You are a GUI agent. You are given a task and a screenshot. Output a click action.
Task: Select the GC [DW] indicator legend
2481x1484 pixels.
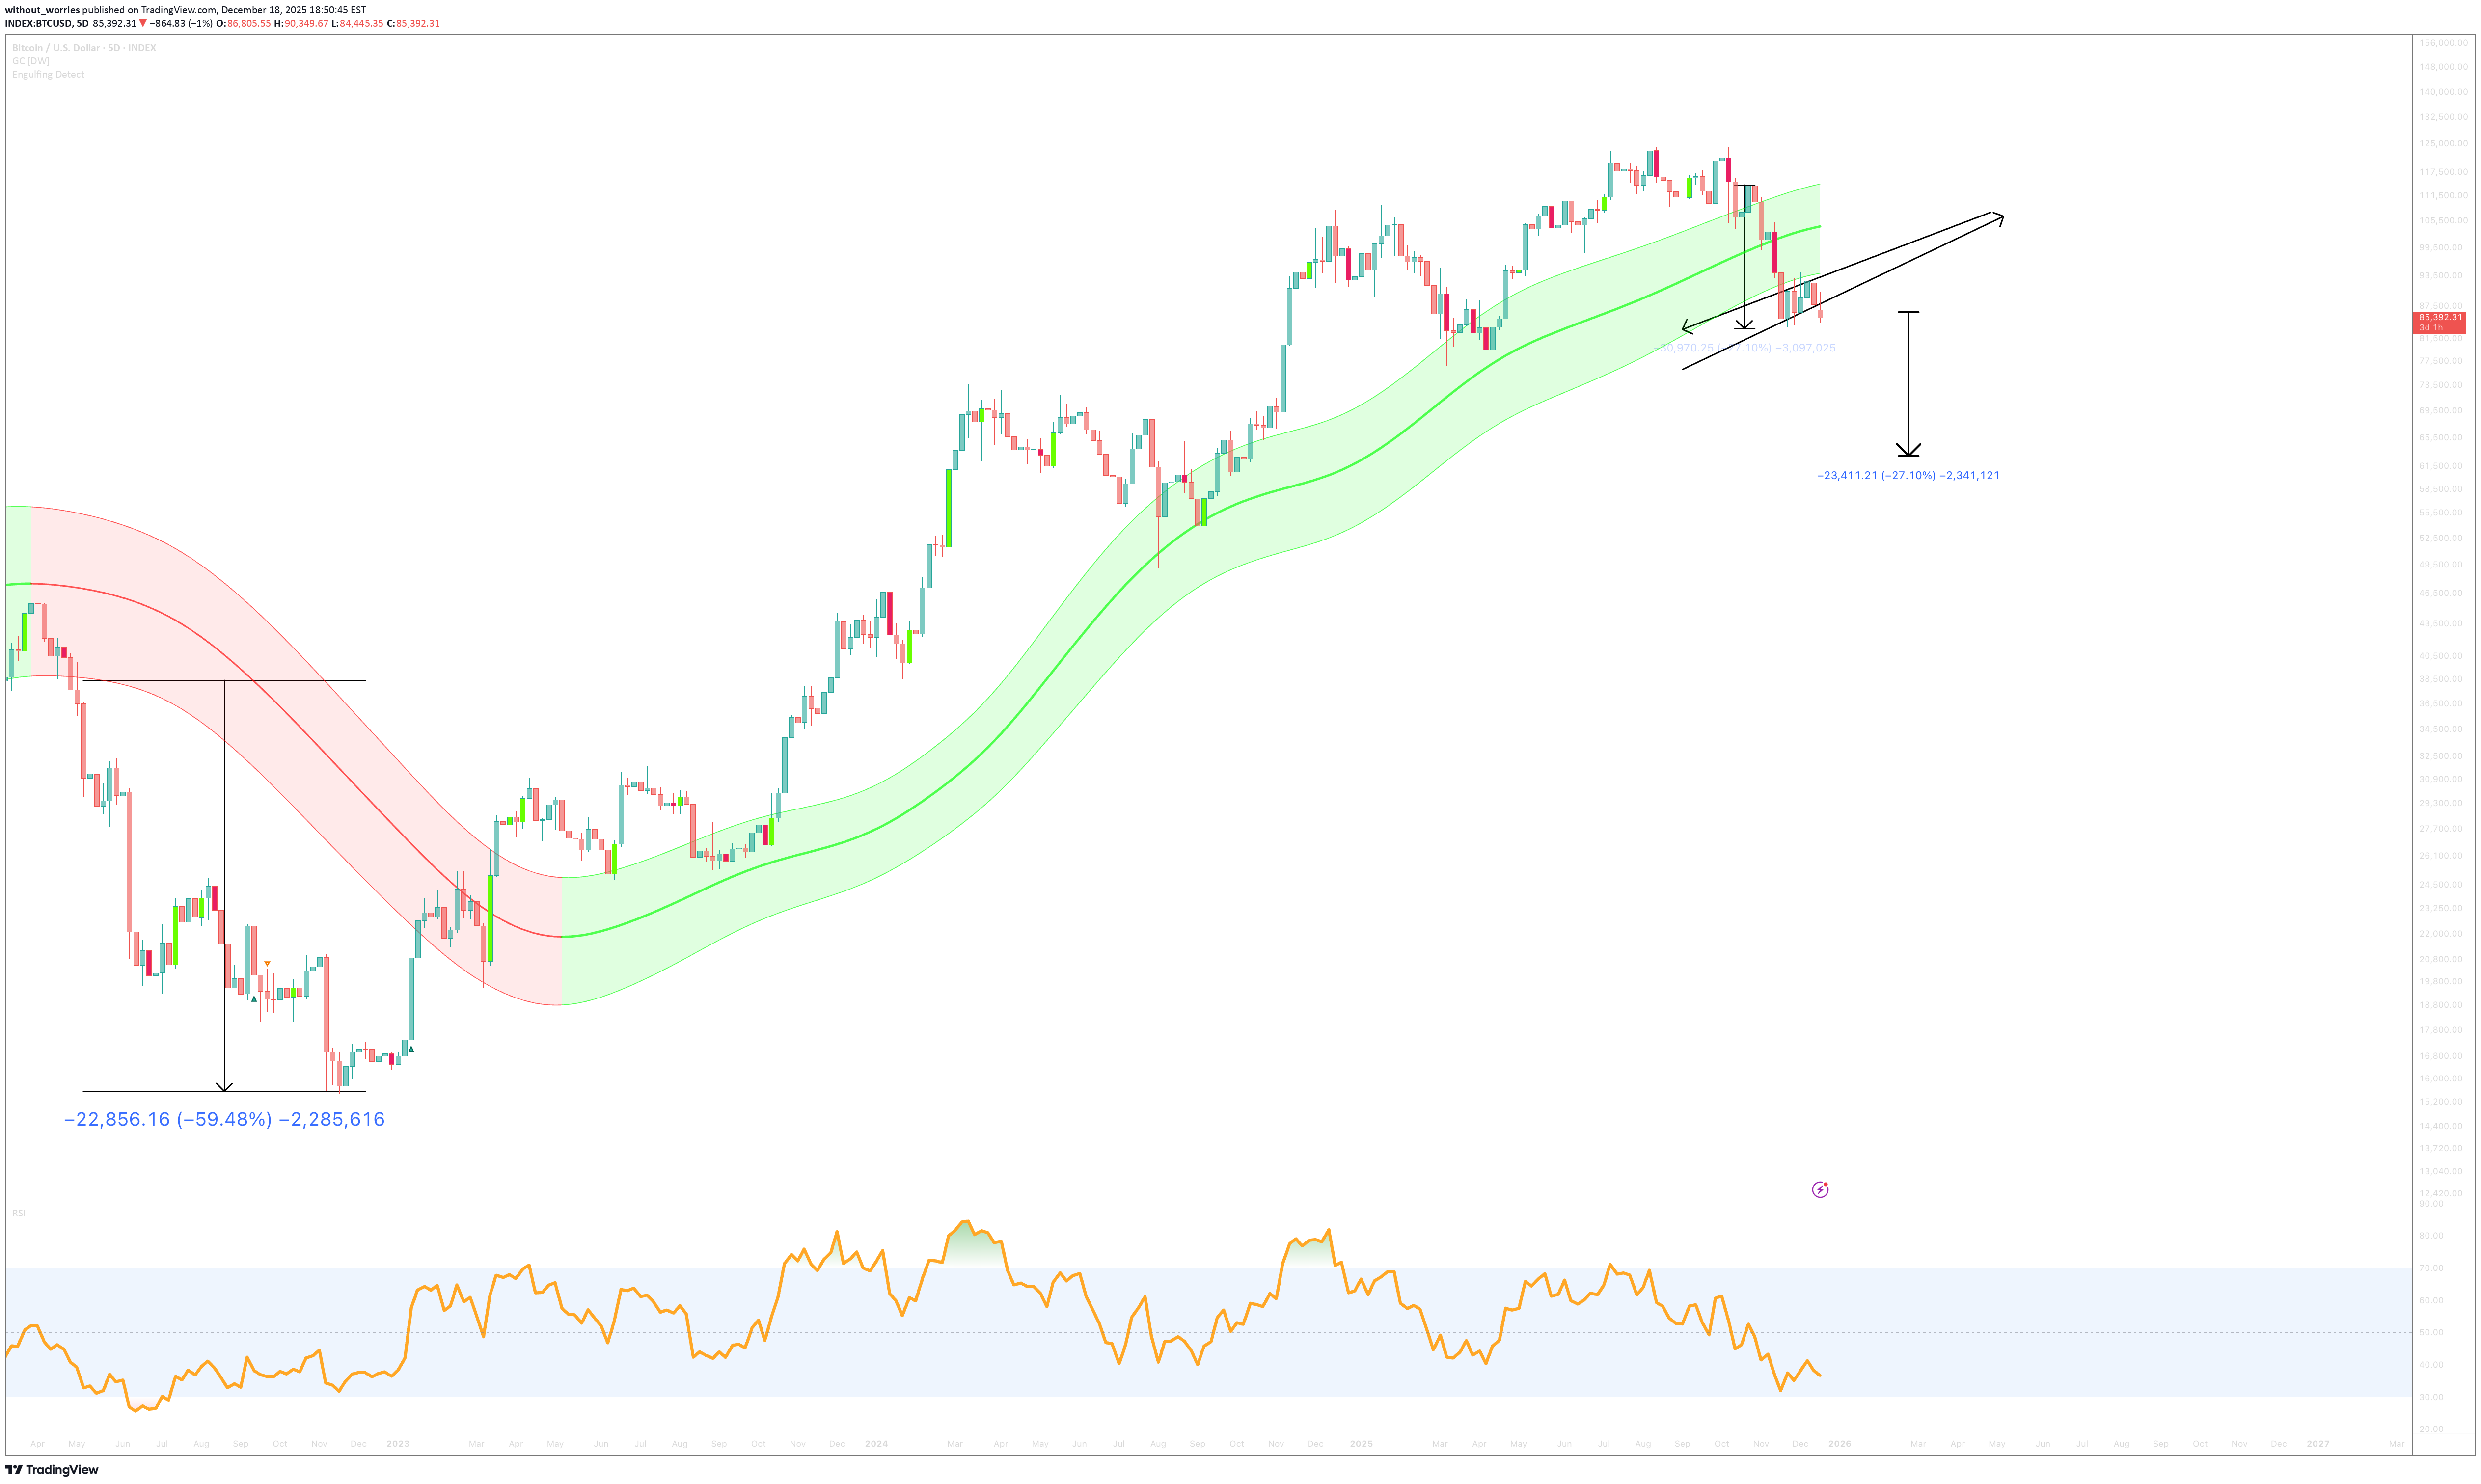[31, 61]
